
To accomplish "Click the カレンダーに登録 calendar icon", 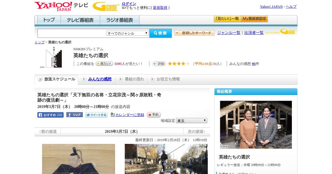I will tap(113, 115).
